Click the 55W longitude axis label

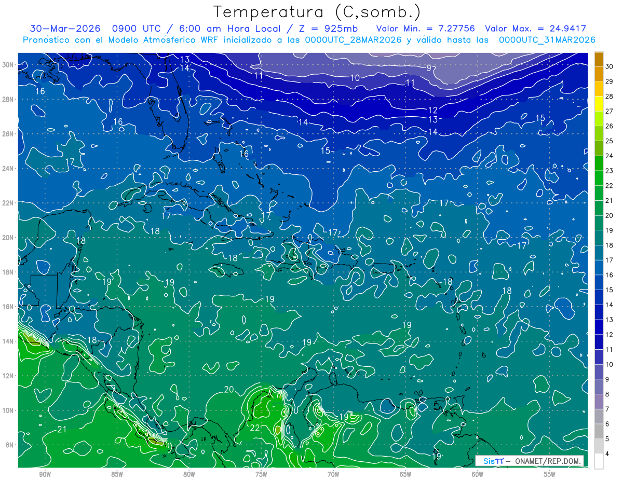[549, 475]
